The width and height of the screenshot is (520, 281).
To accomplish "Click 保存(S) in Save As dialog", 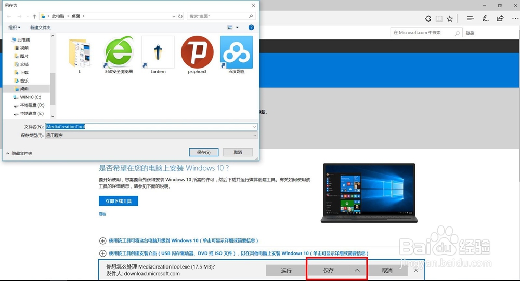I will [x=204, y=152].
